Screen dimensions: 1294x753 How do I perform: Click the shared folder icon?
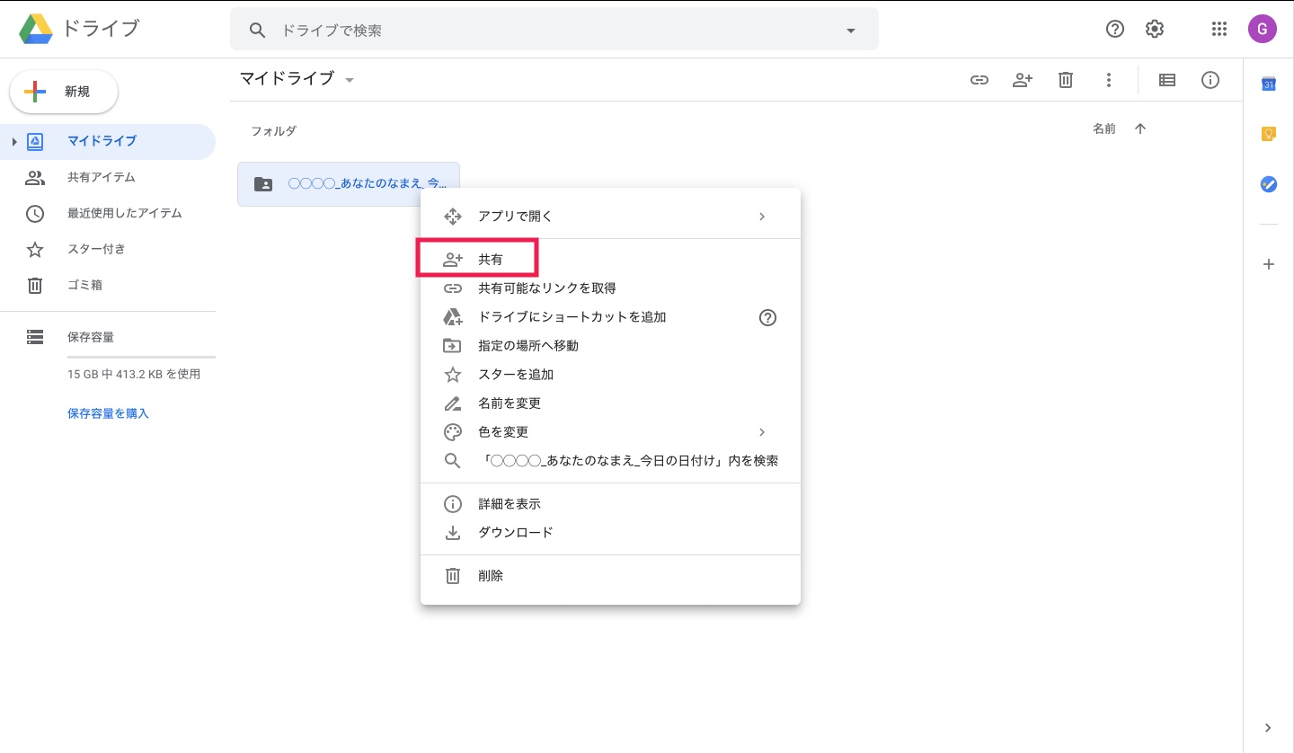pyautogui.click(x=263, y=184)
